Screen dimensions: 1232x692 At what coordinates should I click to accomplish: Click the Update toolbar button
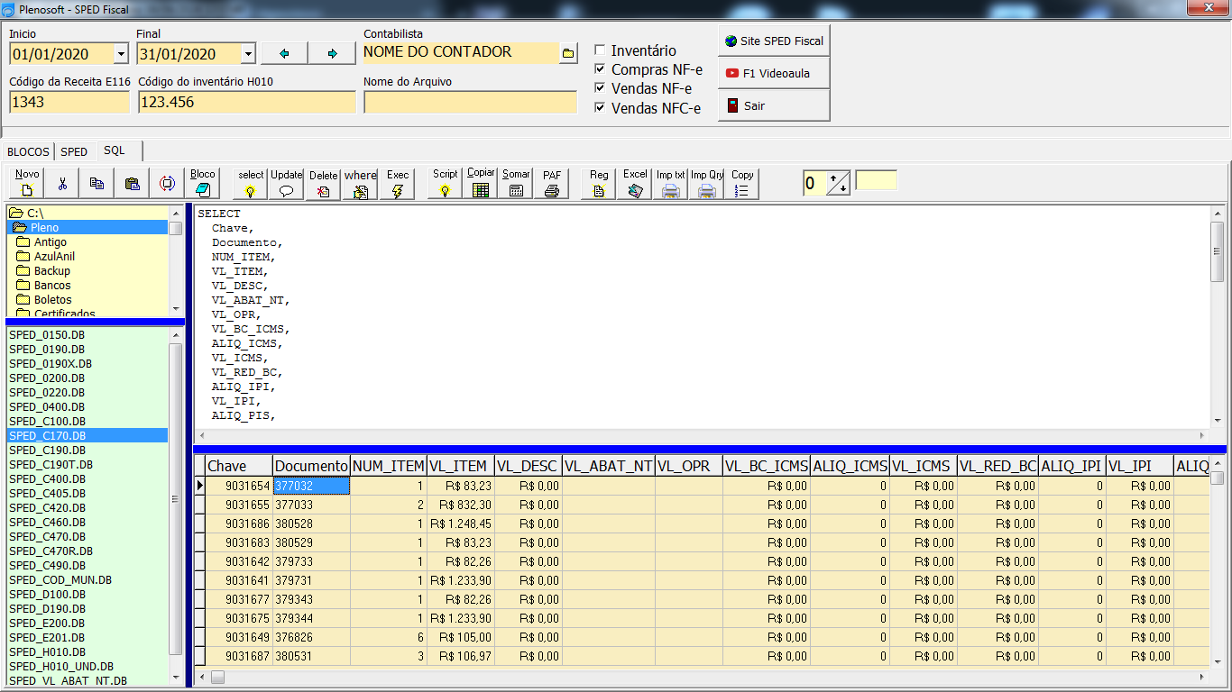287,183
